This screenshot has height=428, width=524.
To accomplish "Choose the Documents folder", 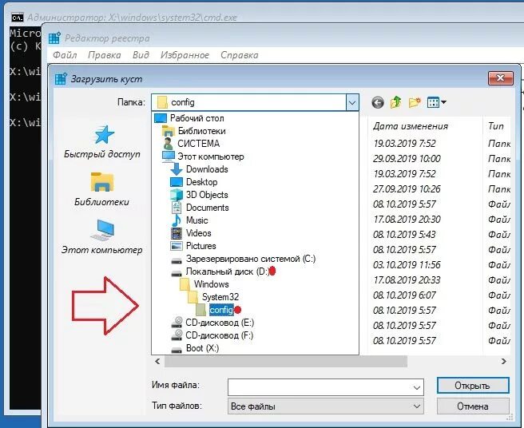I will (x=207, y=208).
